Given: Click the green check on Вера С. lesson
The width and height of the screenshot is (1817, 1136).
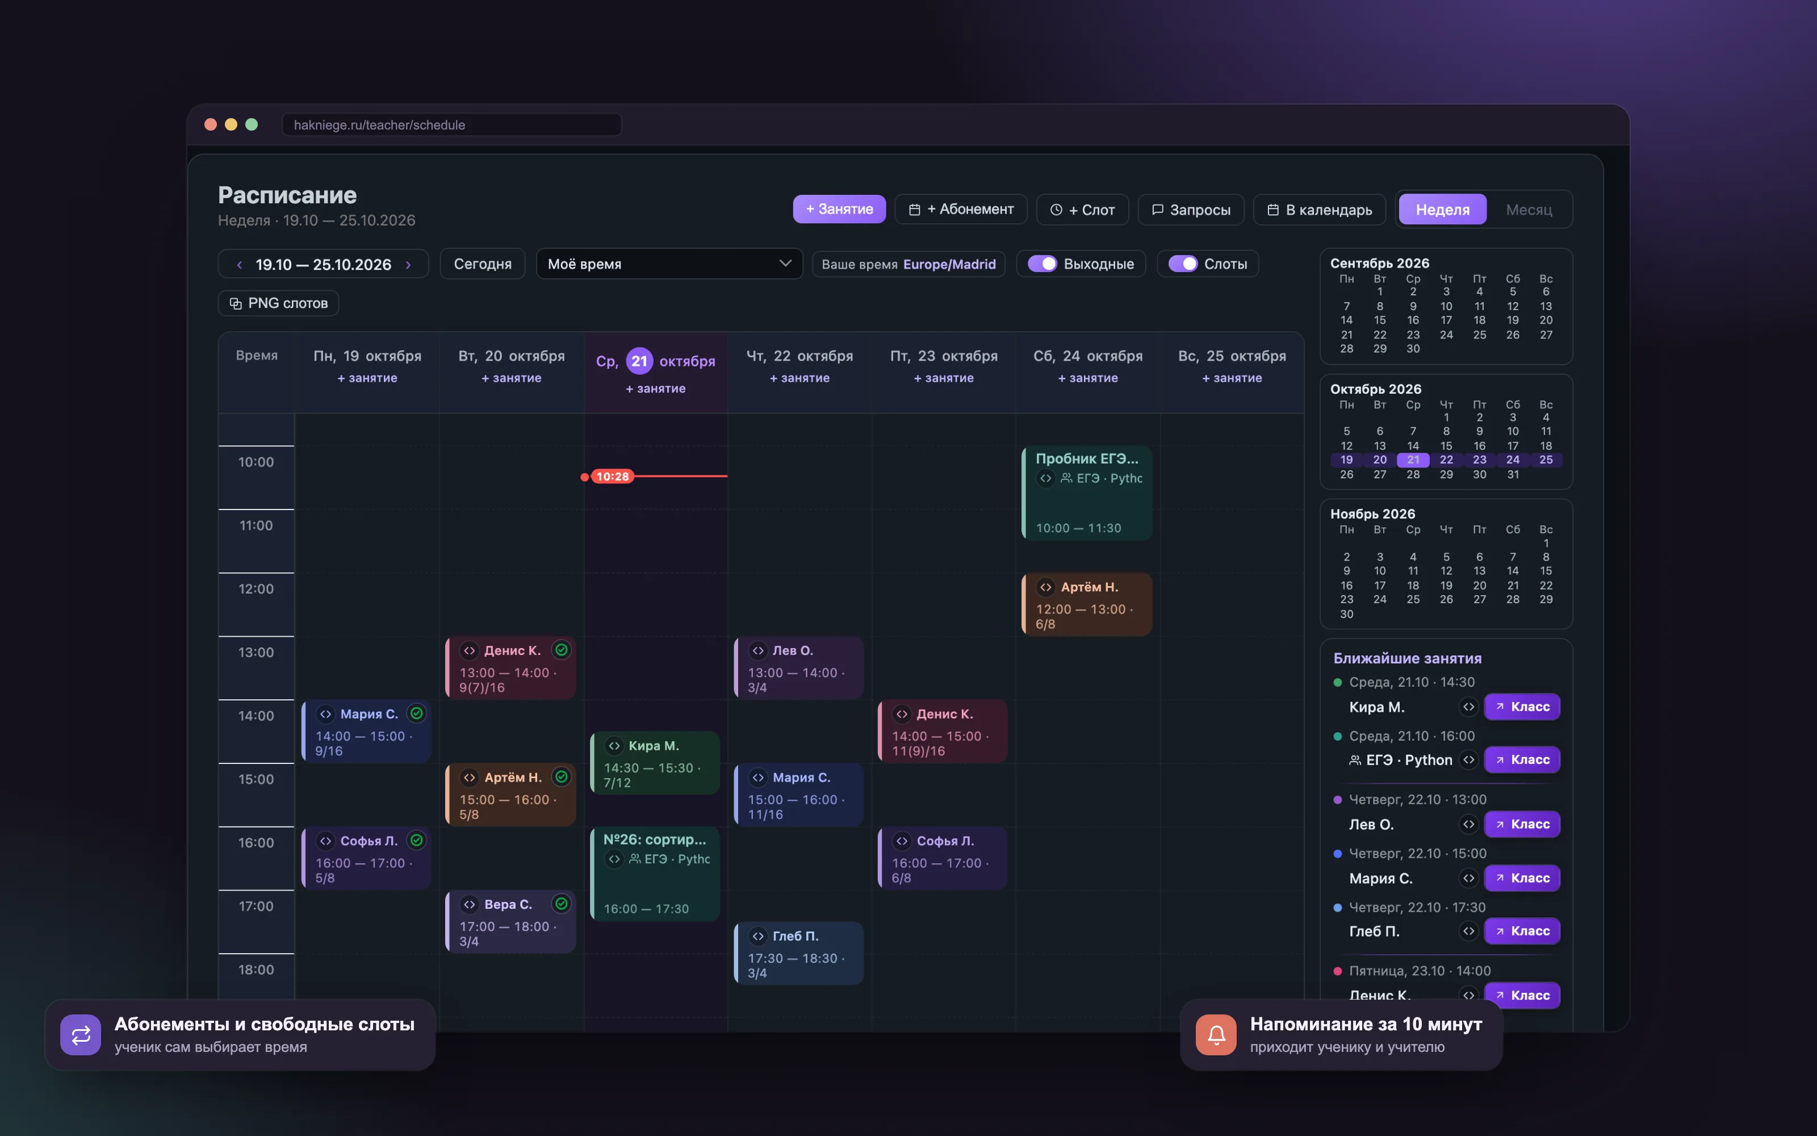Looking at the screenshot, I should click(x=561, y=904).
